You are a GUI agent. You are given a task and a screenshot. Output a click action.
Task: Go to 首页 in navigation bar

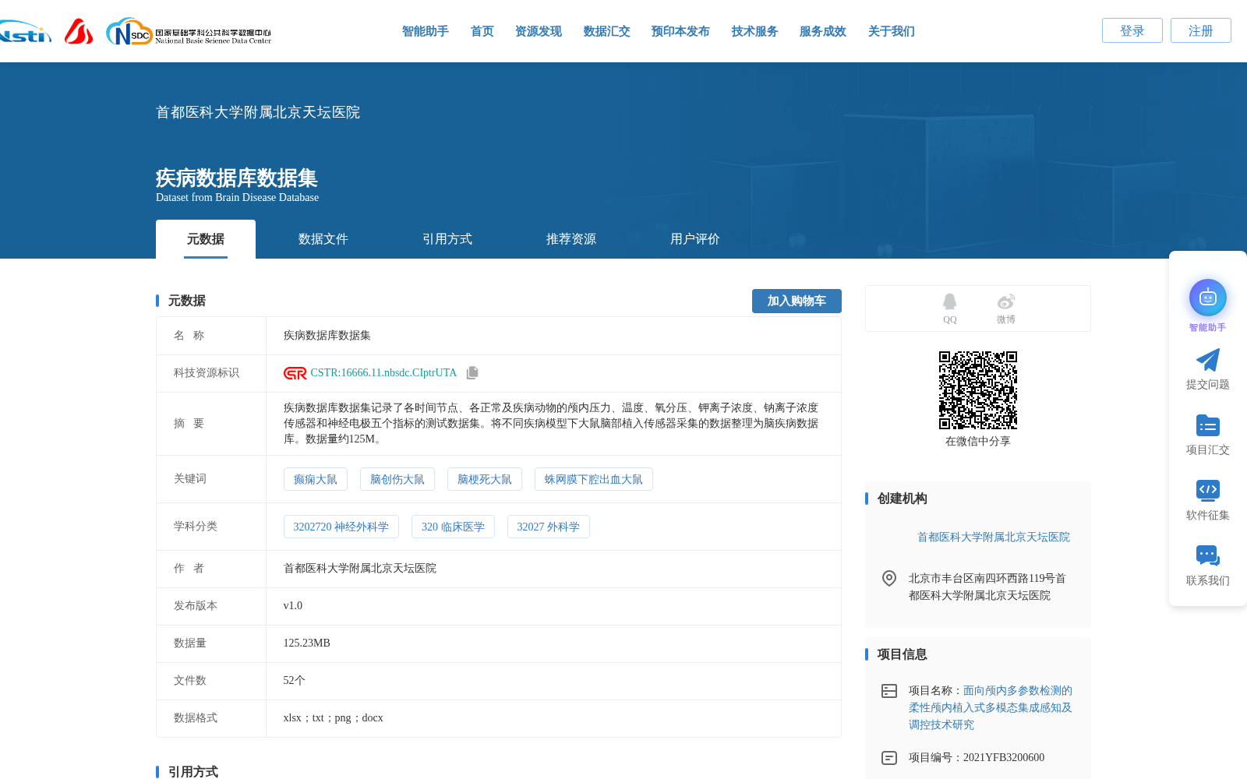(482, 31)
